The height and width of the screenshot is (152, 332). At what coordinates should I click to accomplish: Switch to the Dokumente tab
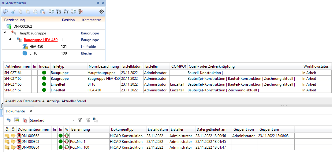pyautogui.click(x=16, y=111)
